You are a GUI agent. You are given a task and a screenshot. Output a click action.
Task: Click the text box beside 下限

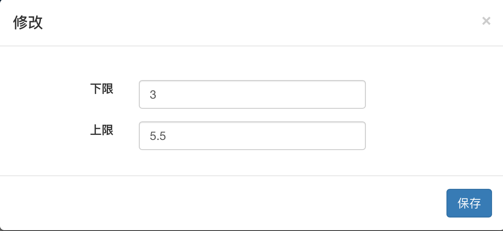pos(252,94)
